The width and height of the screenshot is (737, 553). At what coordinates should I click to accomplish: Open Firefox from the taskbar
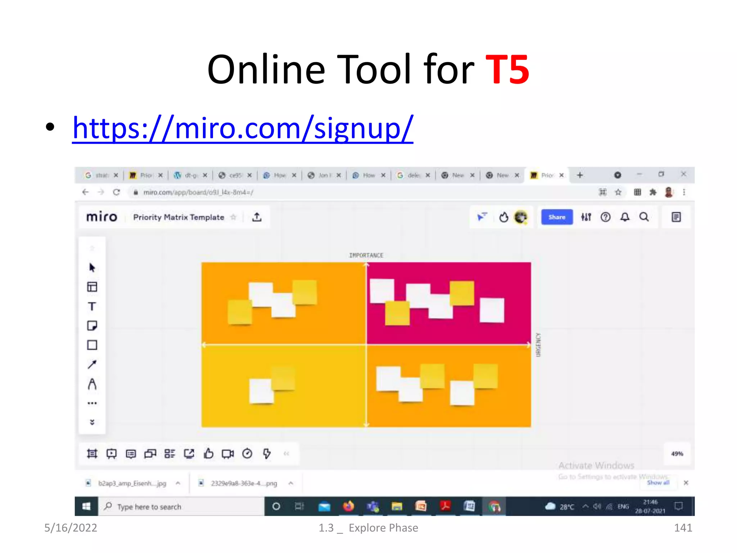point(348,507)
